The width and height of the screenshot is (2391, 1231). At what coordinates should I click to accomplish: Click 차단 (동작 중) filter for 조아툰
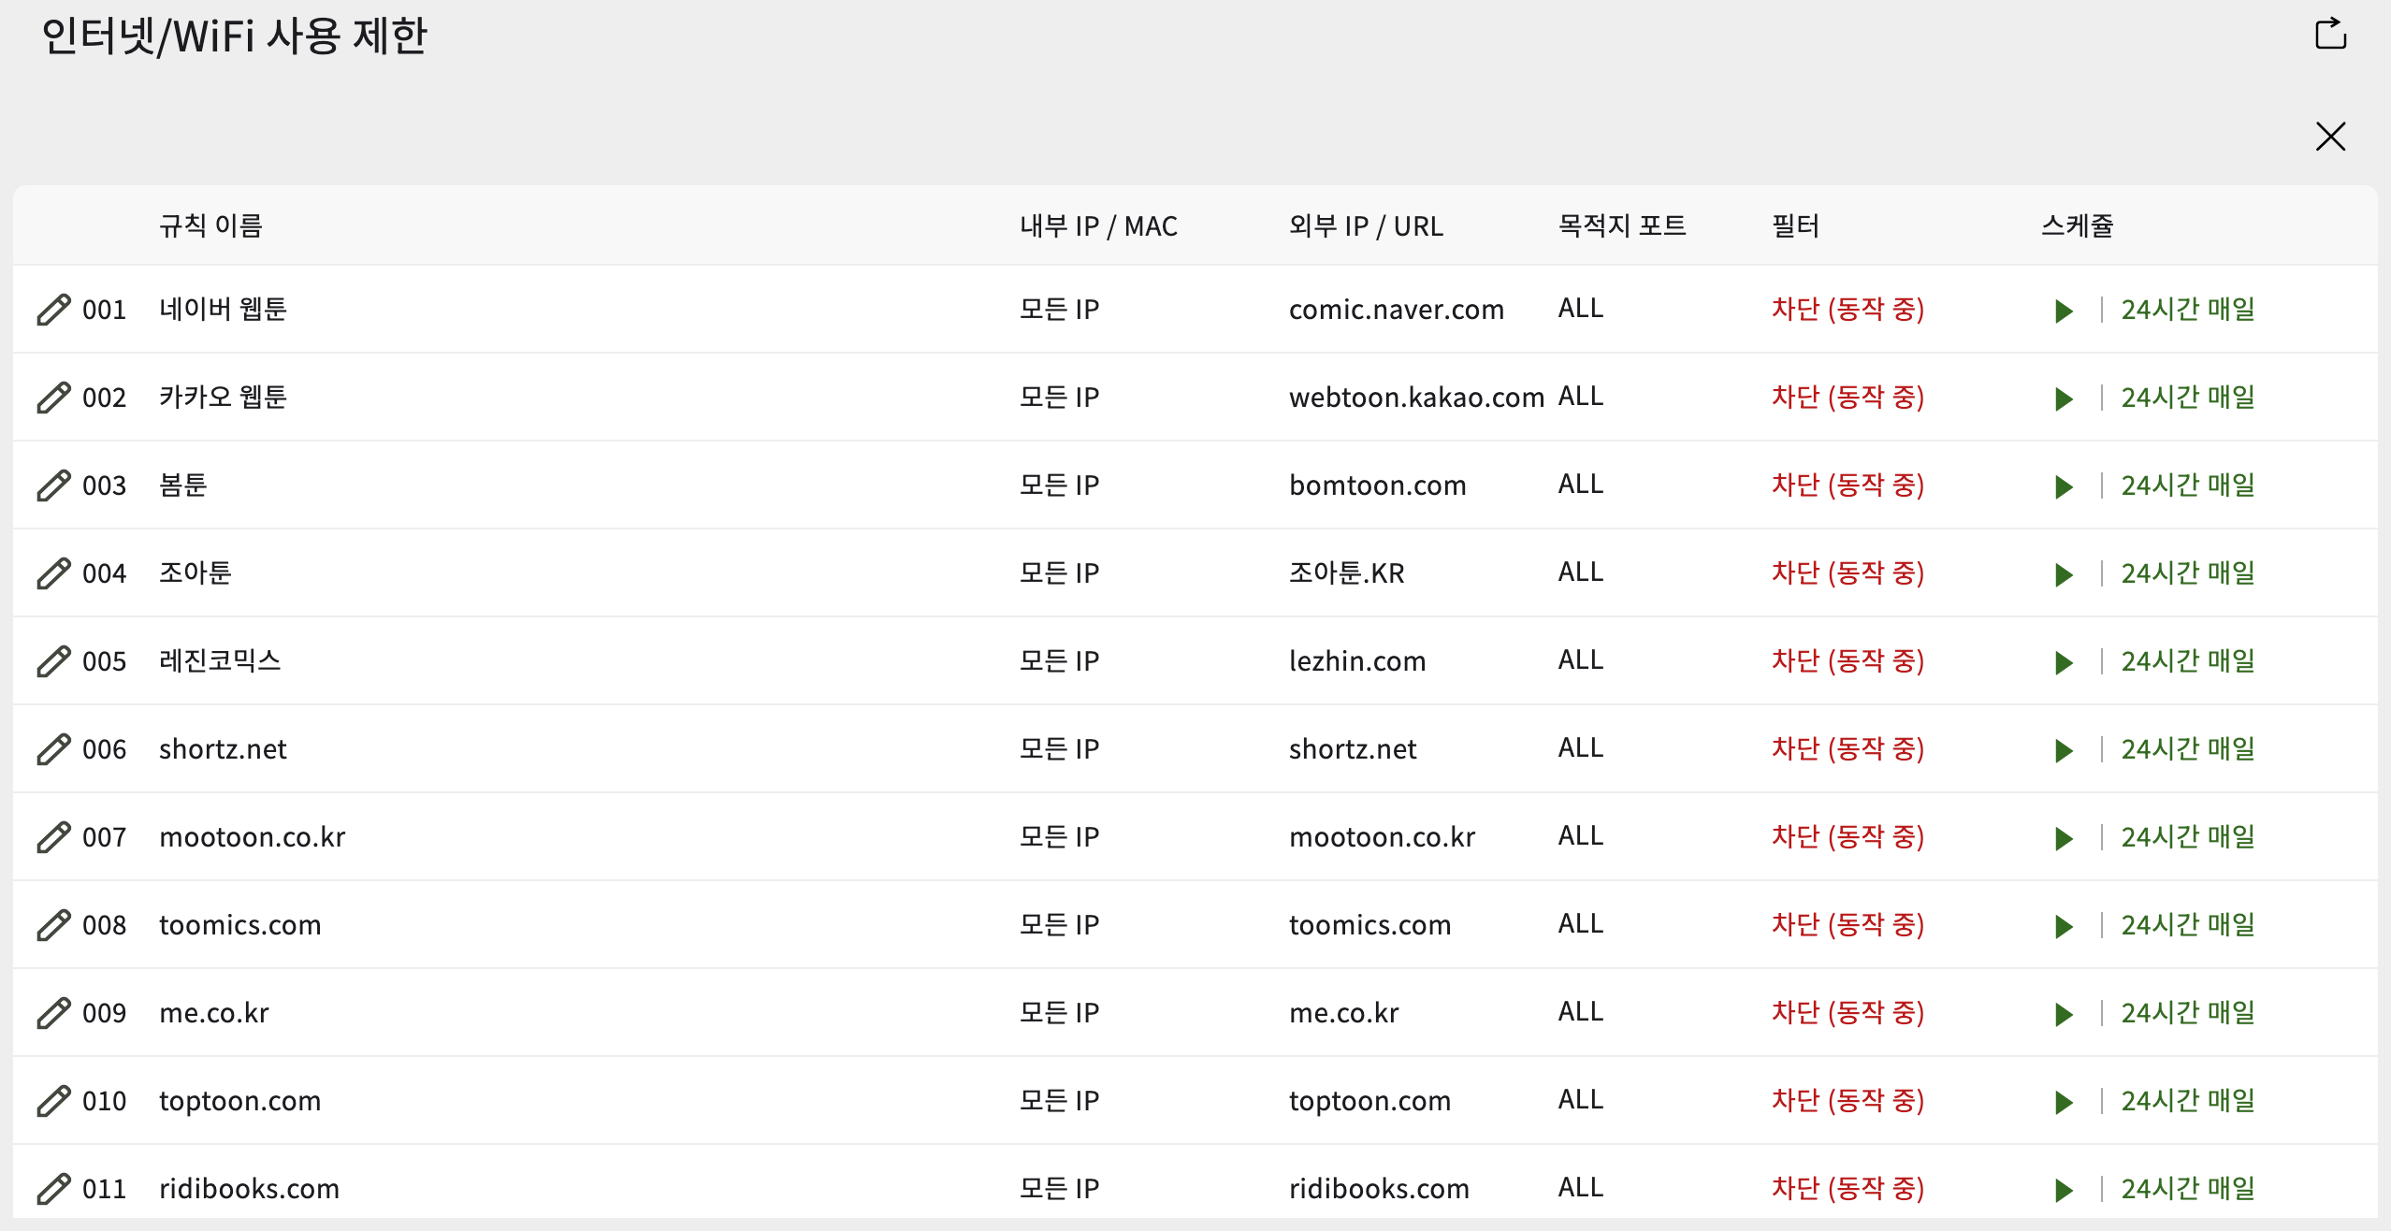click(x=1848, y=572)
